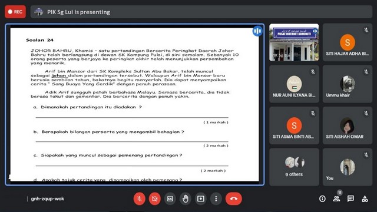Open the more options three-dot menu

tap(216, 199)
